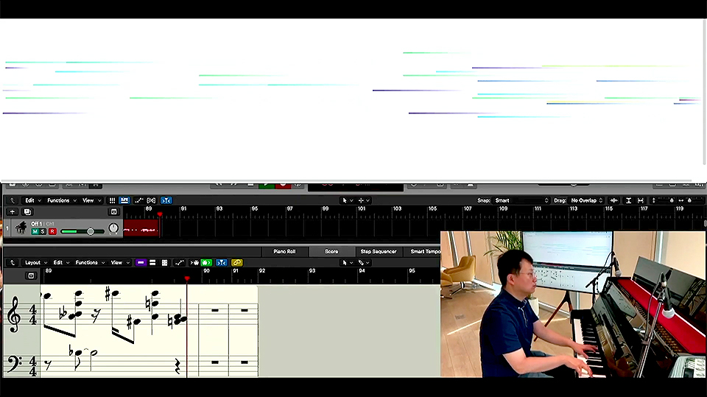The height and width of the screenshot is (397, 707).
Task: Click the red MIDI region on track 1
Action: coord(141,228)
